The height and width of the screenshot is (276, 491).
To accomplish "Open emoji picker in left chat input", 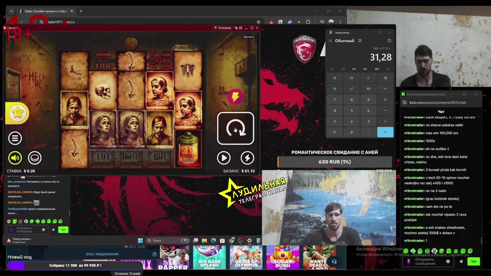I will click(43, 230).
